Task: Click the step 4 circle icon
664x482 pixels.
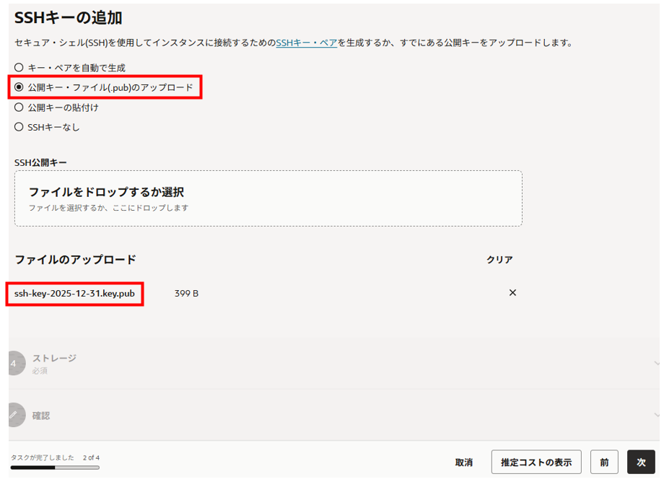Action: pyautogui.click(x=14, y=363)
